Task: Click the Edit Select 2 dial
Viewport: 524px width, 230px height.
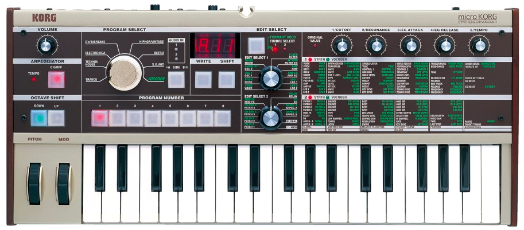Action: coord(270,118)
